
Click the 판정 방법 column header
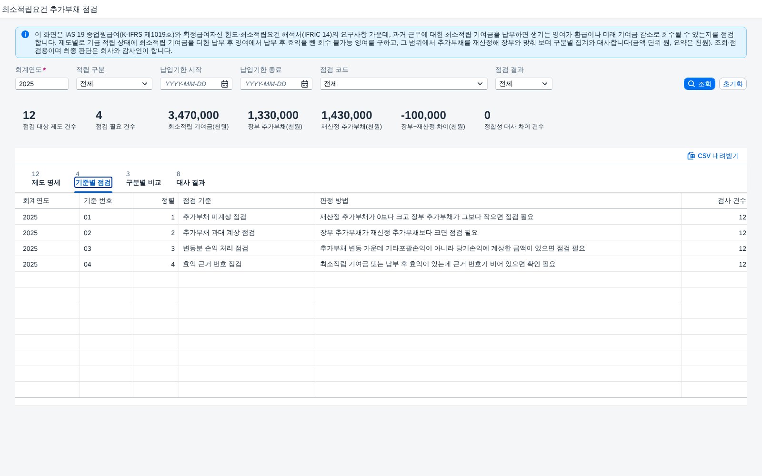click(x=499, y=201)
